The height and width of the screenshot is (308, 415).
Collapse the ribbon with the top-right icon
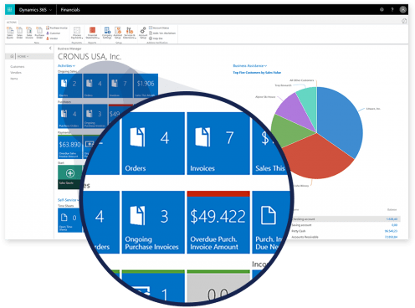pos(404,21)
